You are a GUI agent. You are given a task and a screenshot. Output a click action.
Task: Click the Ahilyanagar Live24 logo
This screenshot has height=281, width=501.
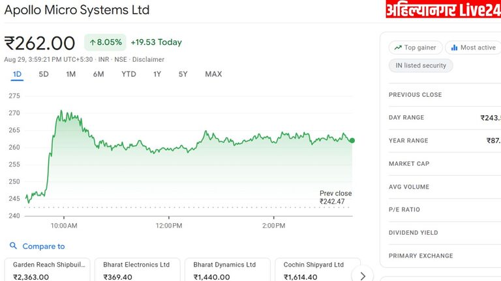[x=442, y=10]
